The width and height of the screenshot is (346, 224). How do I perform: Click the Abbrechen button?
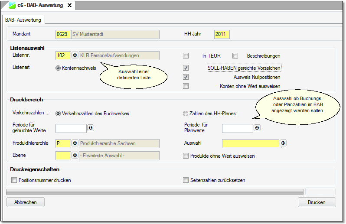(x=26, y=202)
